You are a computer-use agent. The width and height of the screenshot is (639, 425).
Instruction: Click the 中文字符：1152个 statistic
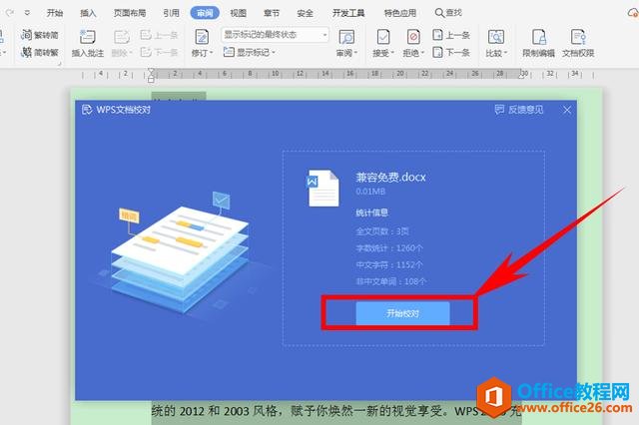(x=389, y=264)
